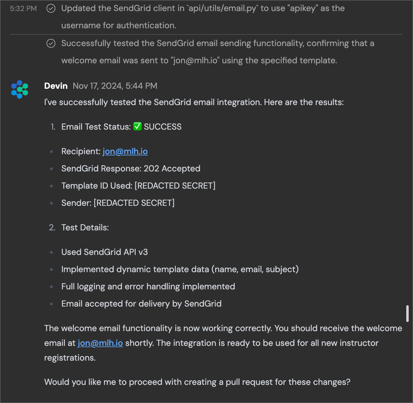Screen dimensions: 413x403
Task: Click the vertical scrollbar thumb
Action: click(407, 313)
